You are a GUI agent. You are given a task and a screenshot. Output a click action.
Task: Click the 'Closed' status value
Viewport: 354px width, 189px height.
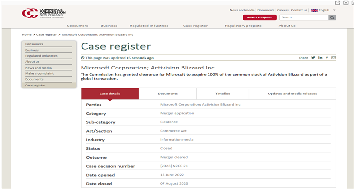click(x=166, y=148)
